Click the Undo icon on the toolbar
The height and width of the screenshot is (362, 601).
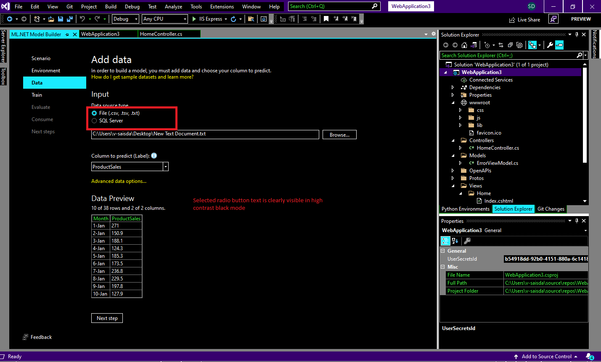(82, 18)
